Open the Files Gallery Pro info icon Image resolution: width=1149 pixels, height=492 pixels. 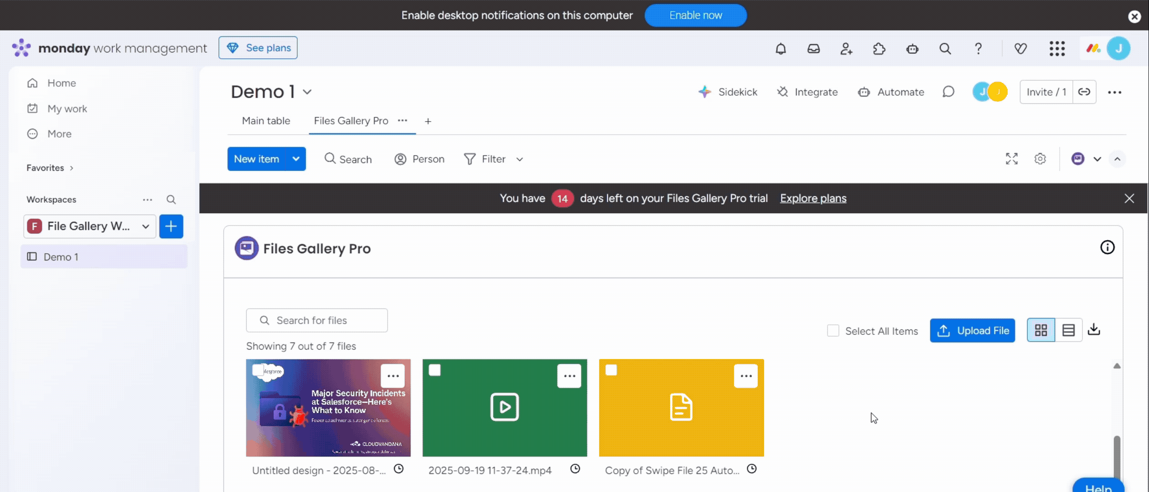(1107, 247)
